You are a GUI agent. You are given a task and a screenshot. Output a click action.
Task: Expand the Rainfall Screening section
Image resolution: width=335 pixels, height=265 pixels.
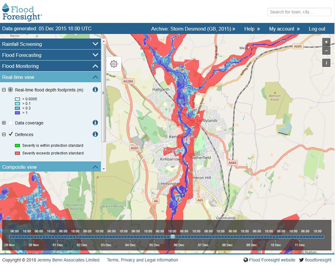51,44
